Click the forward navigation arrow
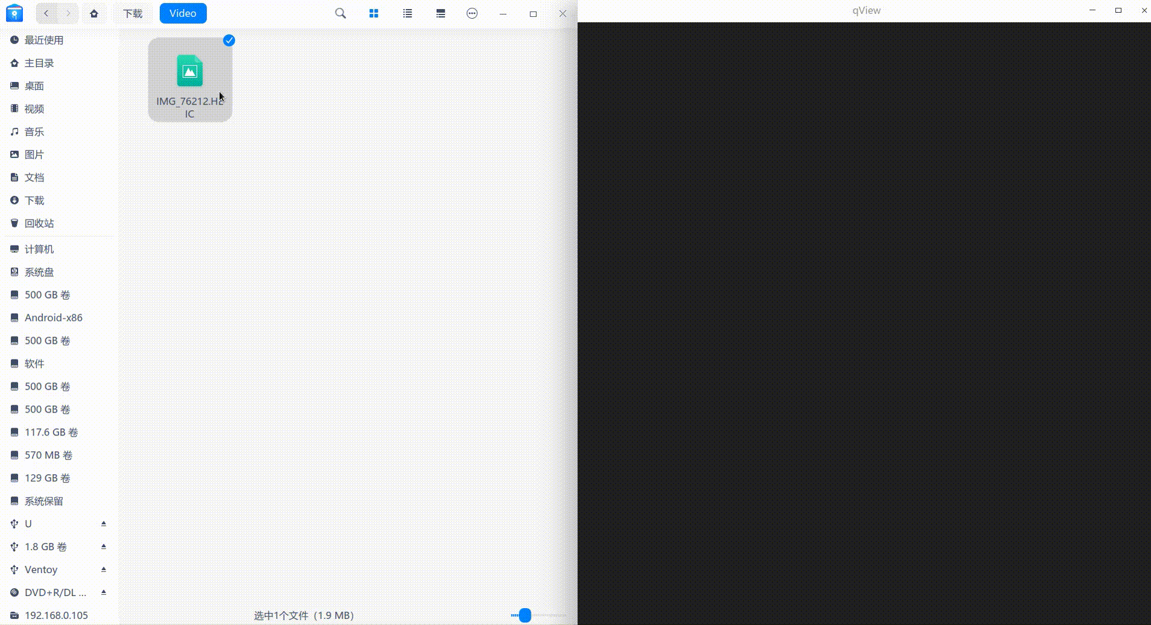 68,13
